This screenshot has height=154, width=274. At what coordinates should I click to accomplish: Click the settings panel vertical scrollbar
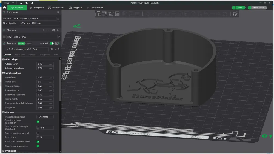pos(60,80)
